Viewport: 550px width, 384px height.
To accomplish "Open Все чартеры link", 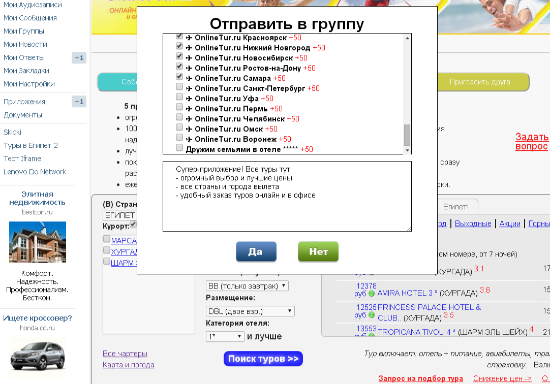I will tap(125, 354).
